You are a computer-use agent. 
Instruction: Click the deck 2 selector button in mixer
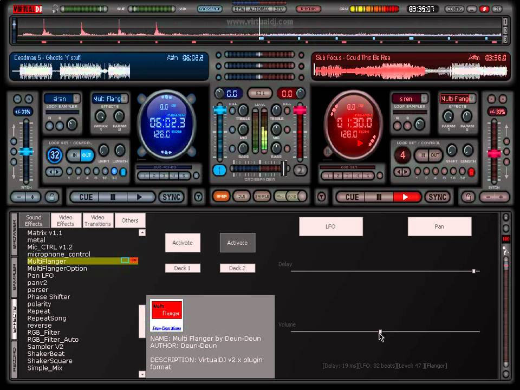point(300,170)
